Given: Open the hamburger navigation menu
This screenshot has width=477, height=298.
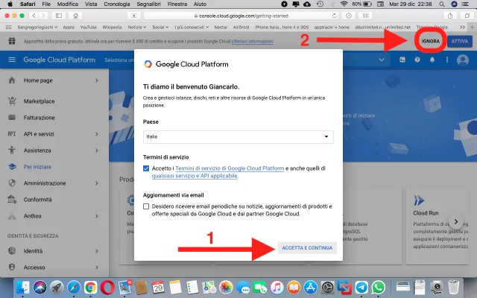Looking at the screenshot, I should pos(12,60).
